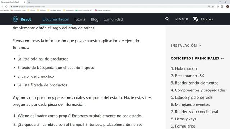This screenshot has height=129, width=230.
Task: Open sidebar link 1. Hola mundo
Action: coord(184,68)
